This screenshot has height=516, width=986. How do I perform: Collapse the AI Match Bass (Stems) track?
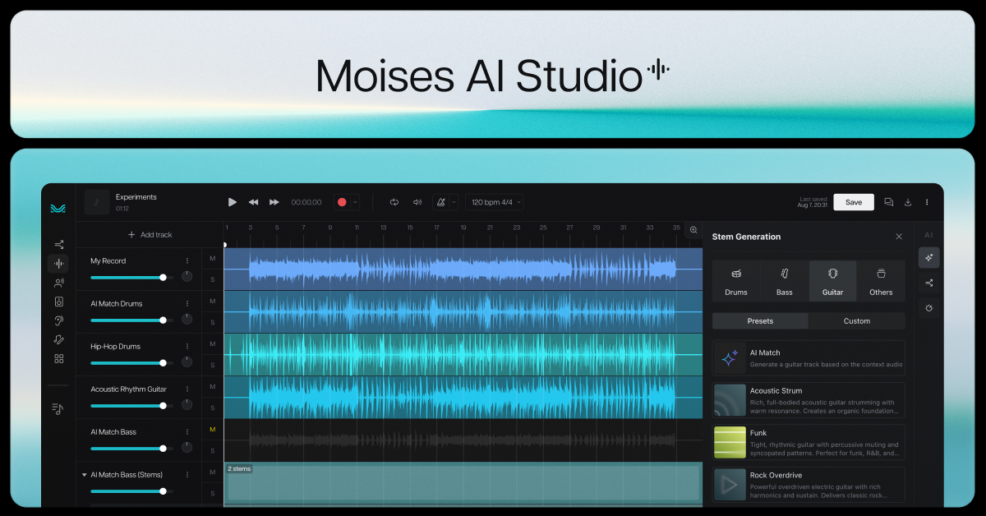pyautogui.click(x=85, y=474)
